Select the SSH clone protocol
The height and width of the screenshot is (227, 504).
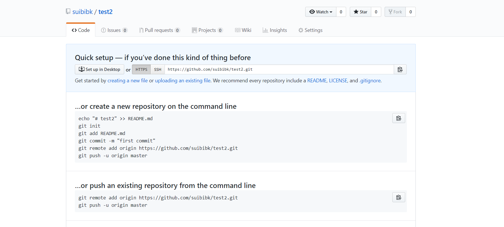158,69
